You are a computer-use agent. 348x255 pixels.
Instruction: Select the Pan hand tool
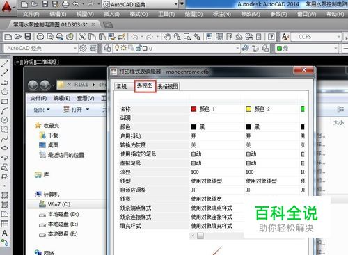coord(167,37)
